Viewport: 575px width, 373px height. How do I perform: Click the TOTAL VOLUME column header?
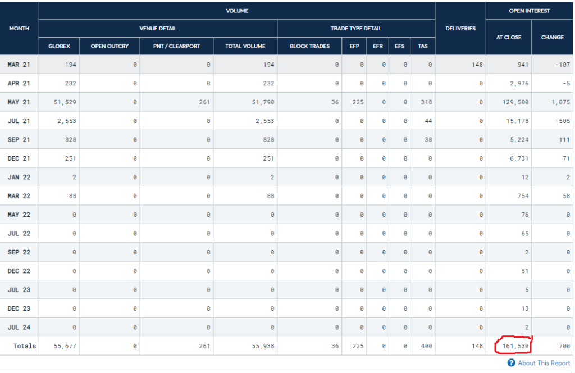(x=245, y=46)
